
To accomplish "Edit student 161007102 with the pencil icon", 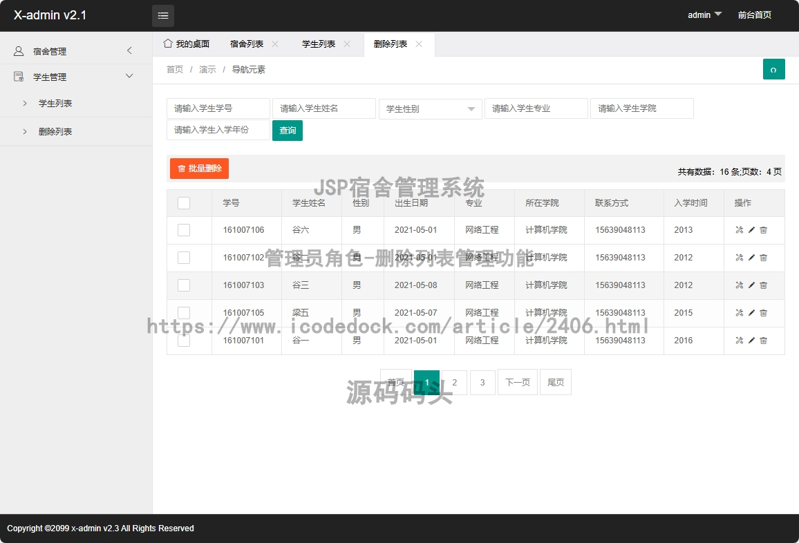I will pyautogui.click(x=751, y=257).
